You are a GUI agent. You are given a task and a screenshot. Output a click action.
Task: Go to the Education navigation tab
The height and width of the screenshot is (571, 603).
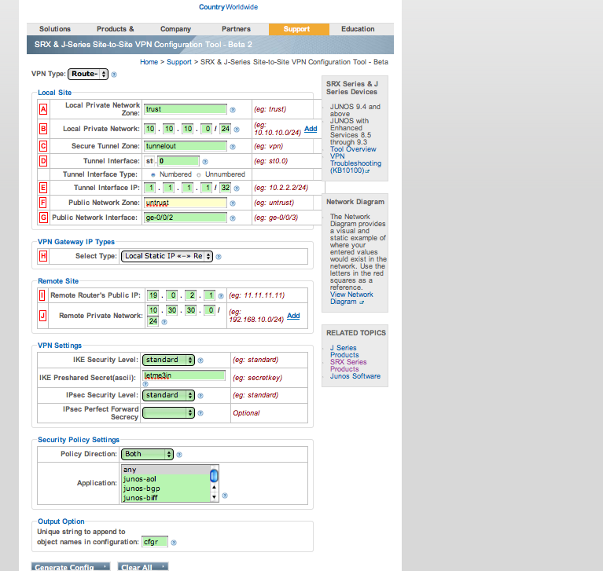coord(358,29)
